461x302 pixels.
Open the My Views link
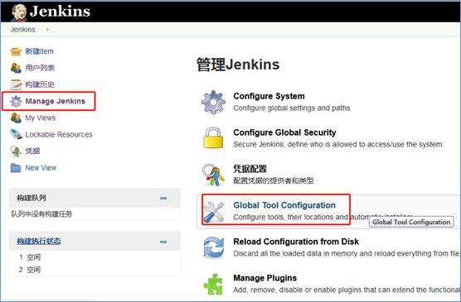[x=41, y=118]
